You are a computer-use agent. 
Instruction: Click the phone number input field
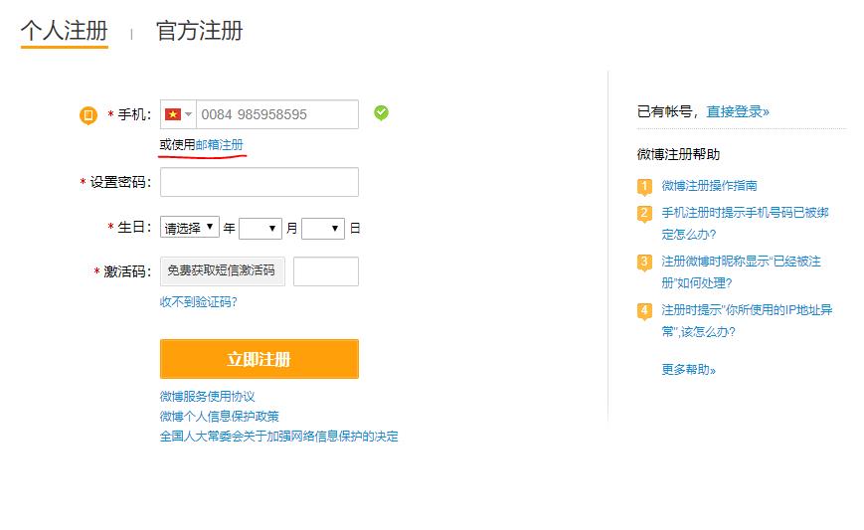click(277, 114)
